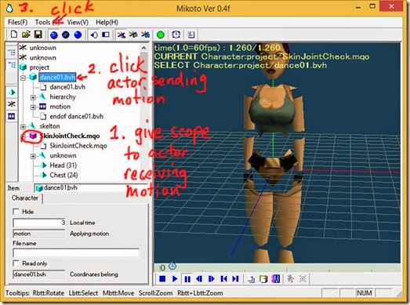Click the top tree-view icon in left strip
This screenshot has width=410, height=305.
(12, 53)
